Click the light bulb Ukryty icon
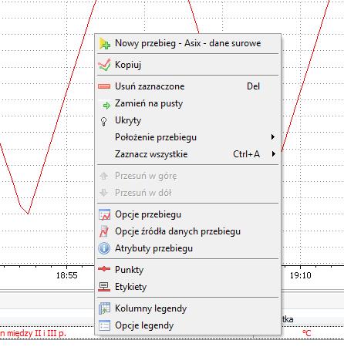 point(103,121)
